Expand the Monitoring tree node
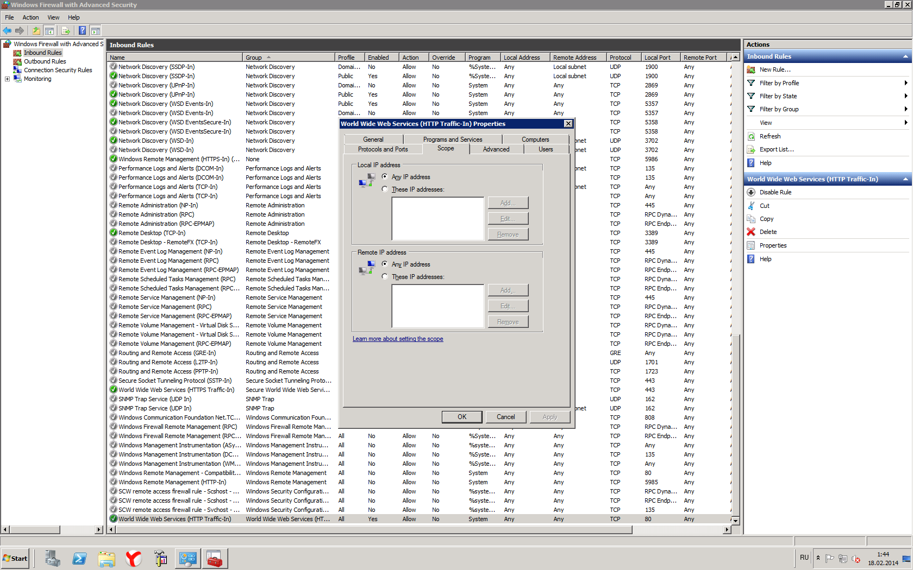This screenshot has height=570, width=913. [x=7, y=79]
